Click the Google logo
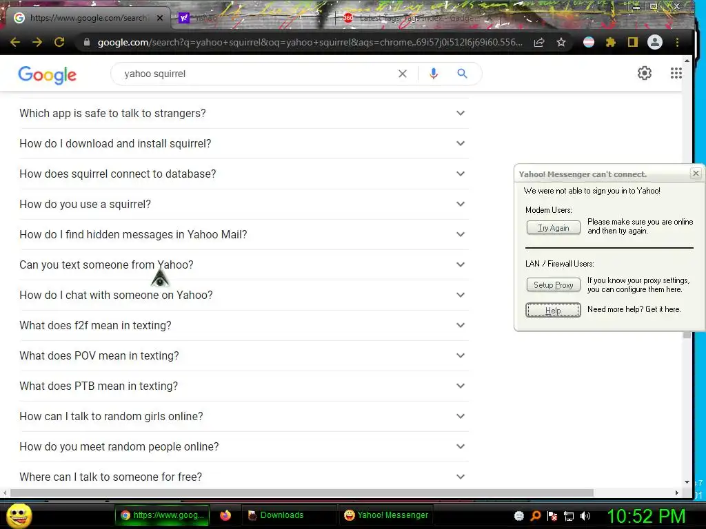 48,74
